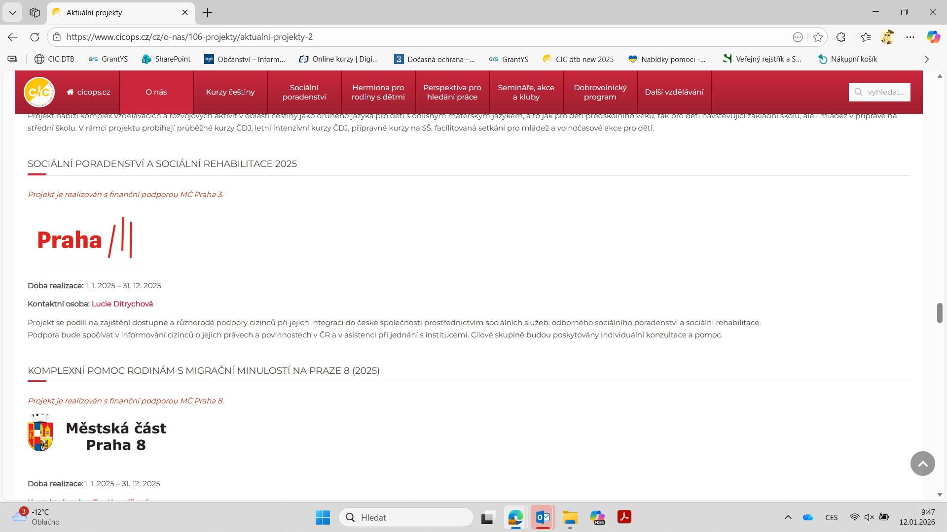Open browser Settings and more (three dots)
Image resolution: width=947 pixels, height=532 pixels.
click(910, 37)
